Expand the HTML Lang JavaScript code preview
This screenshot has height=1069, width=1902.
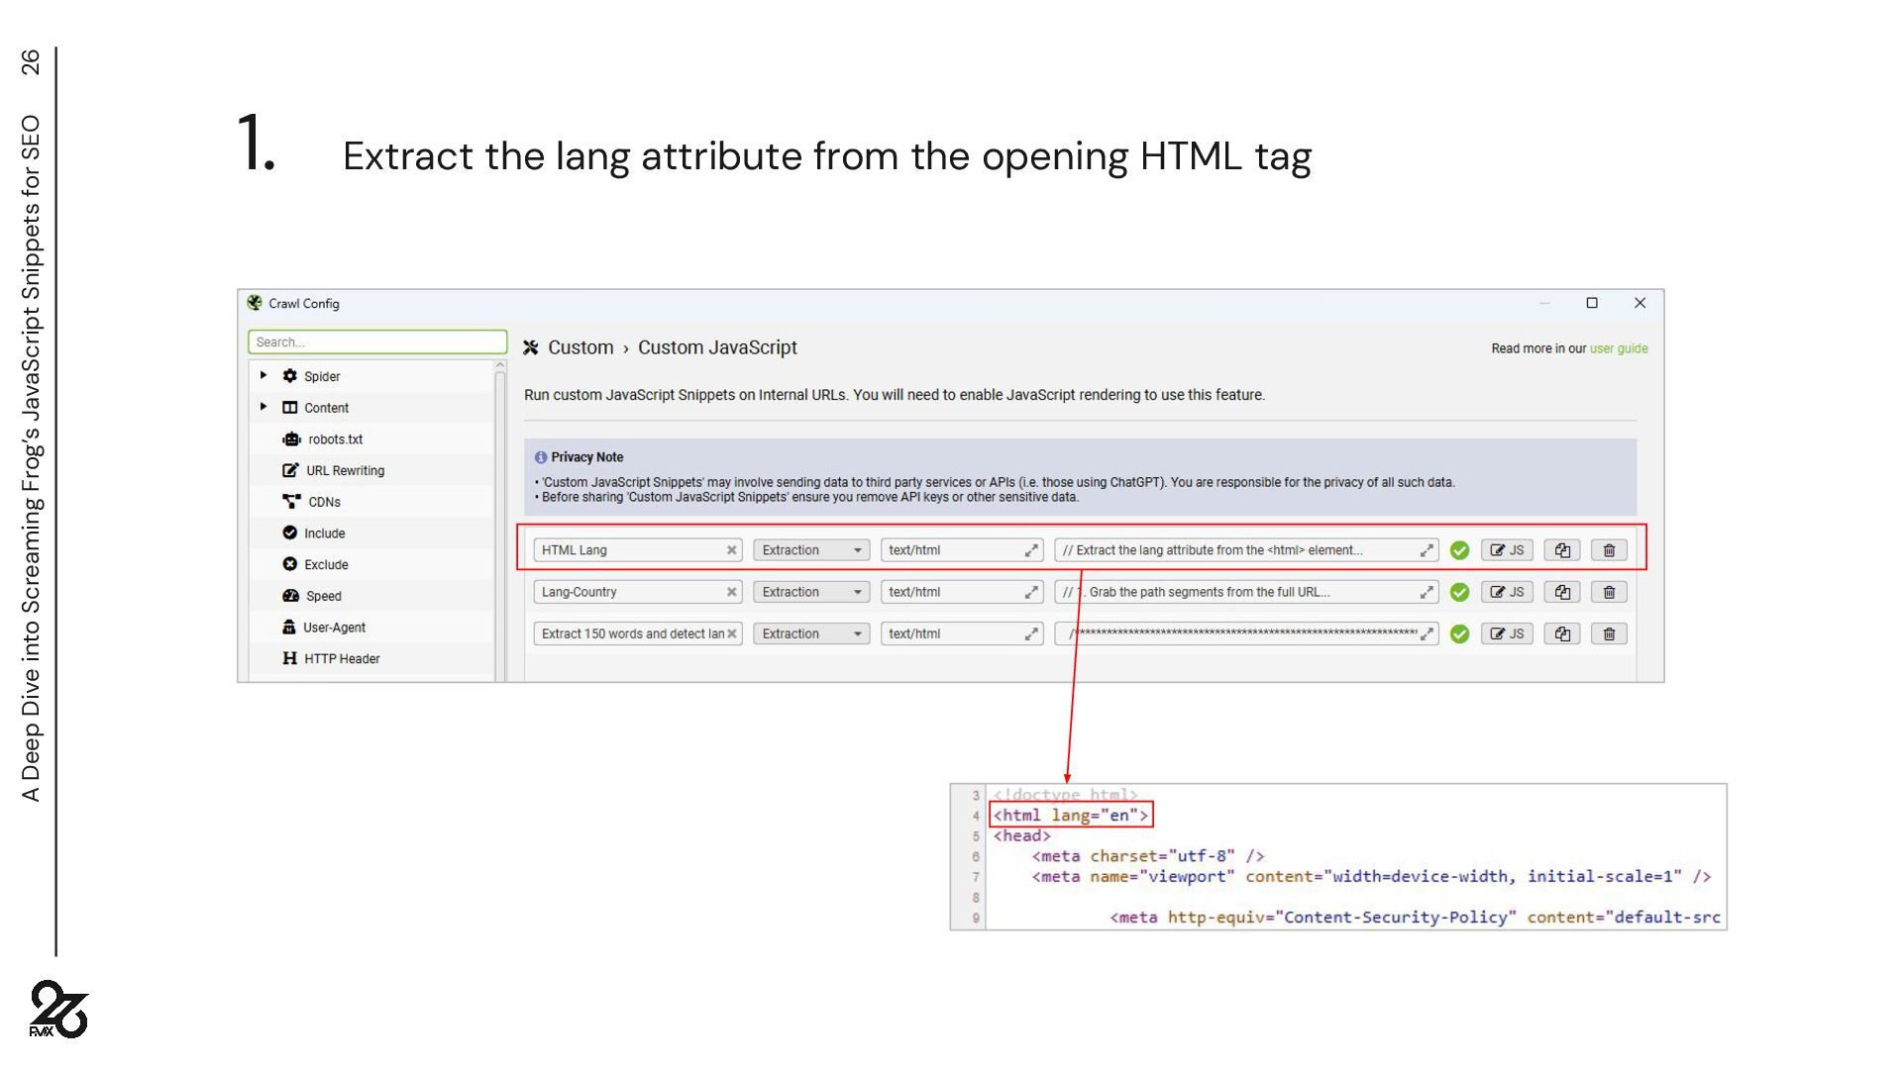pyautogui.click(x=1426, y=550)
